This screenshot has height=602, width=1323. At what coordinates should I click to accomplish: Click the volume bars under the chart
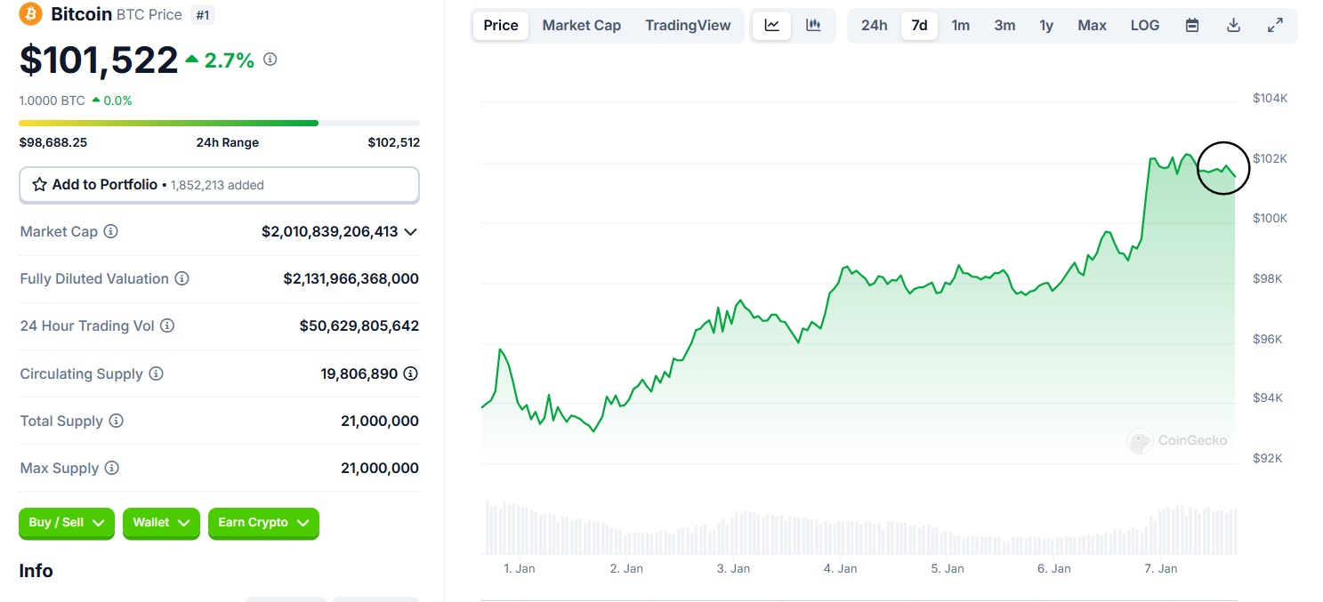coord(859,528)
